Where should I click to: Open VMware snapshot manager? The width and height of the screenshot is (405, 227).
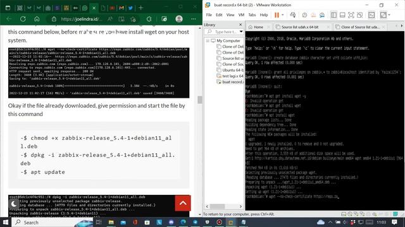322,15
